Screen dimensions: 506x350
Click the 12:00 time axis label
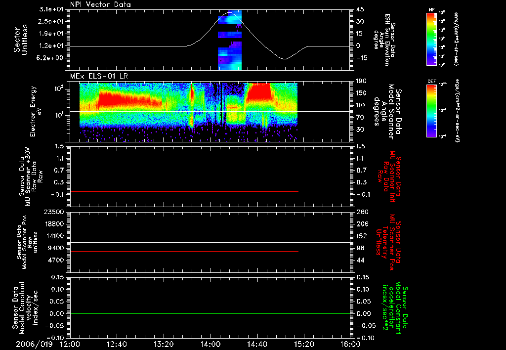tap(70, 344)
